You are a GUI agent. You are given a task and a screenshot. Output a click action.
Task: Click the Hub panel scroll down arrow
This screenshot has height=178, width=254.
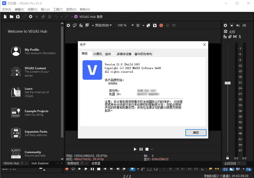[62, 159]
